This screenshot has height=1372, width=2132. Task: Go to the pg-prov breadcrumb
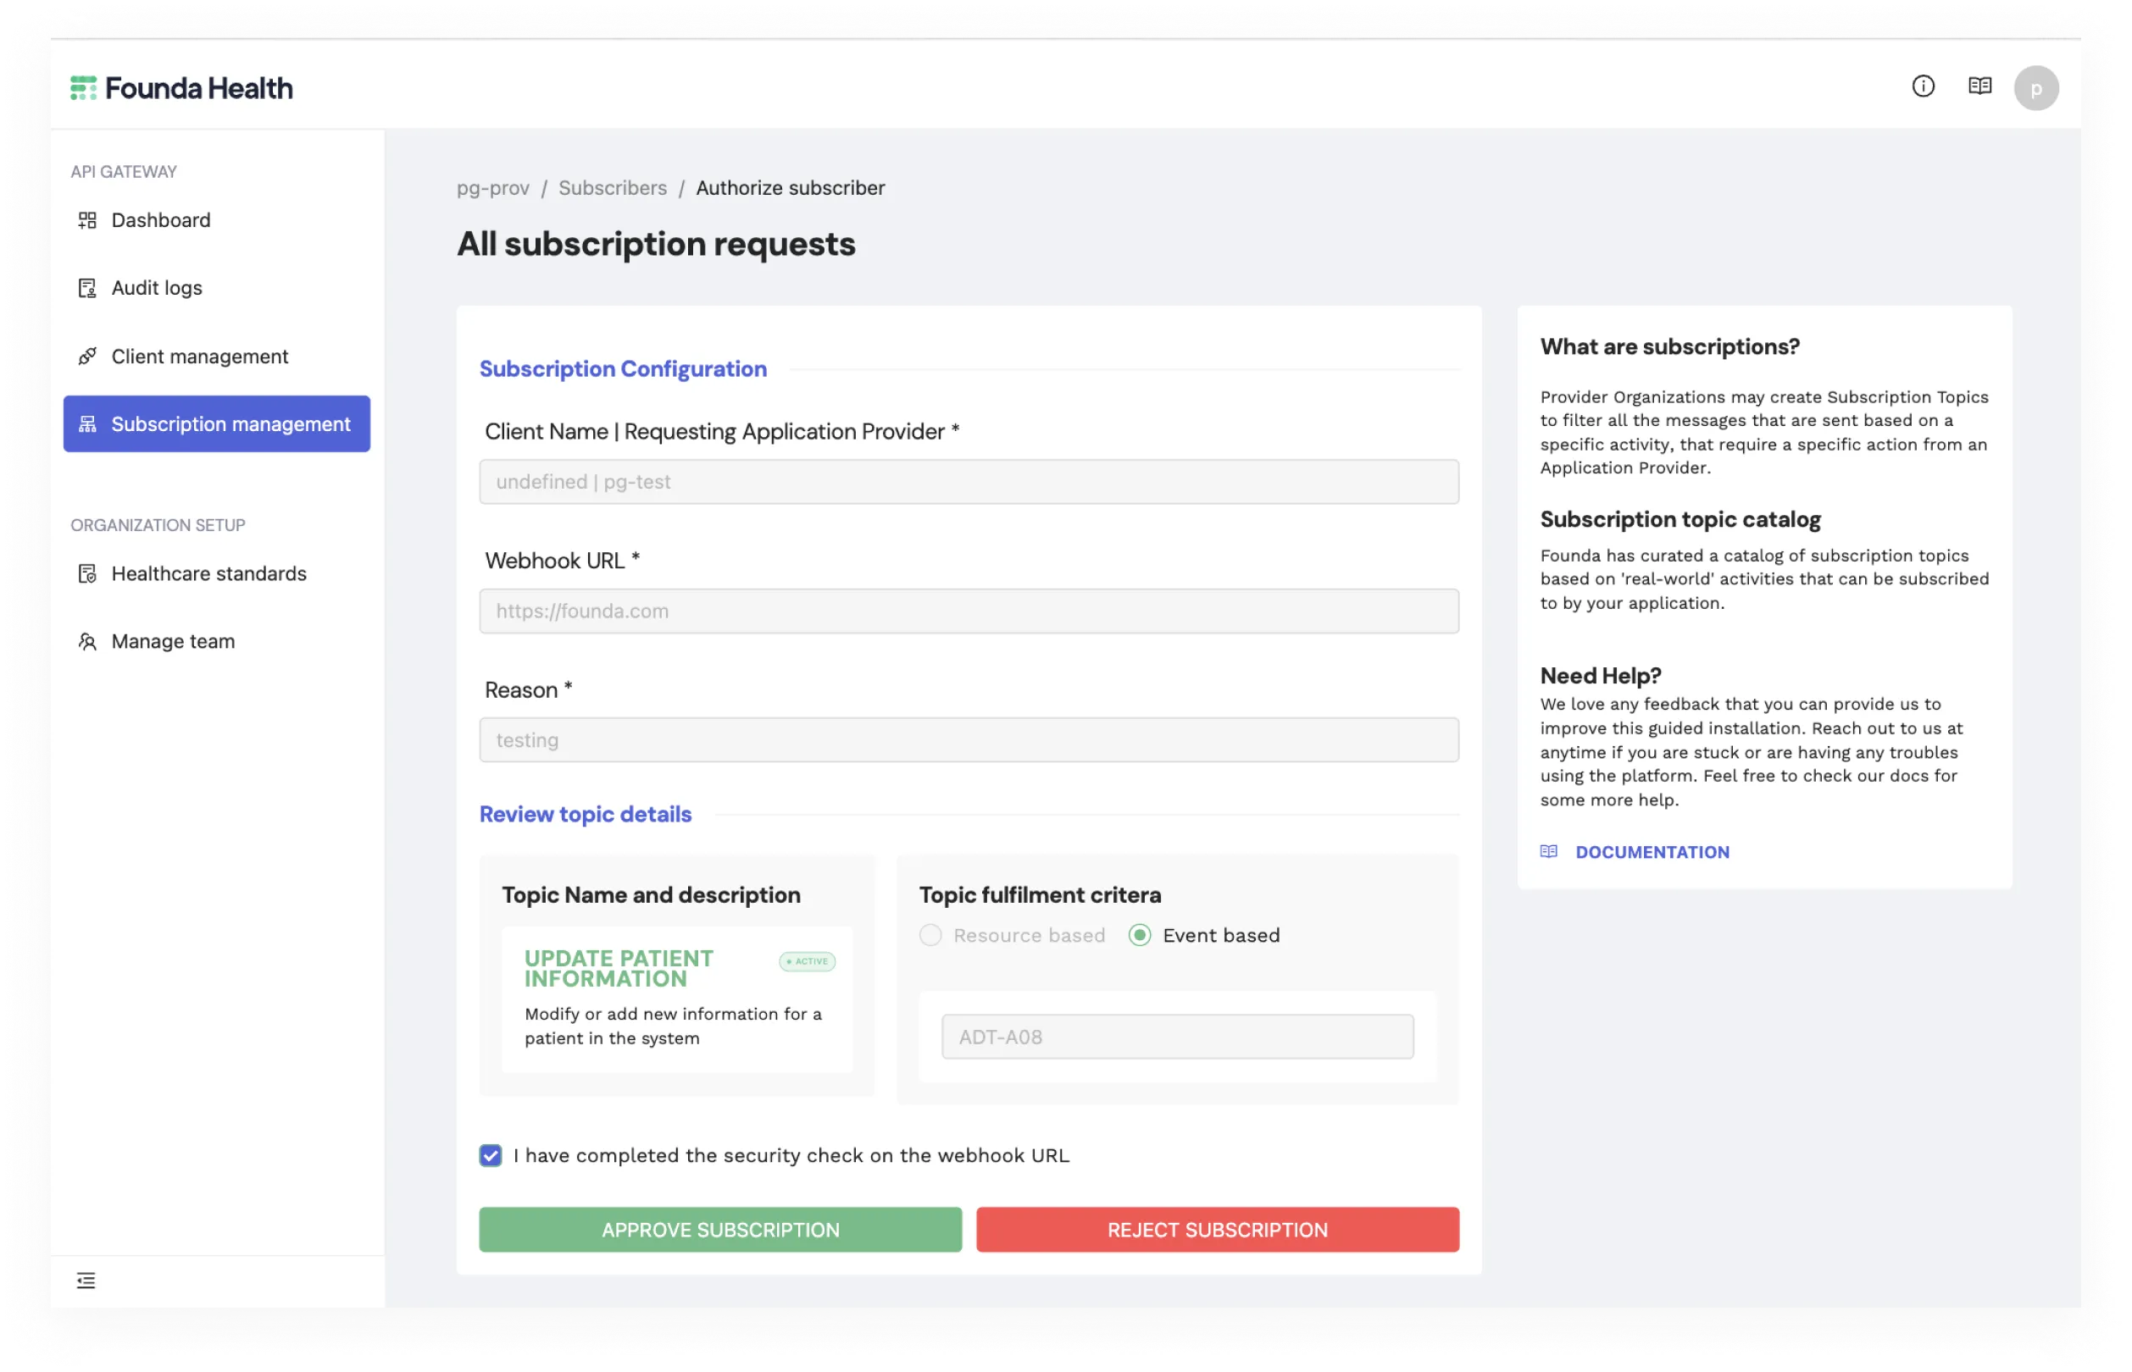pyautogui.click(x=493, y=188)
